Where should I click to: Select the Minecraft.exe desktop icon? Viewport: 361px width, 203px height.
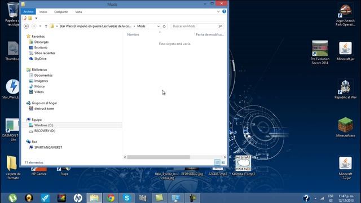(x=345, y=127)
